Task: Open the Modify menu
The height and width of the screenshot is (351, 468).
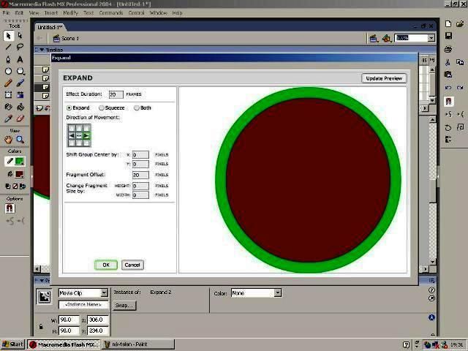Action: click(70, 13)
